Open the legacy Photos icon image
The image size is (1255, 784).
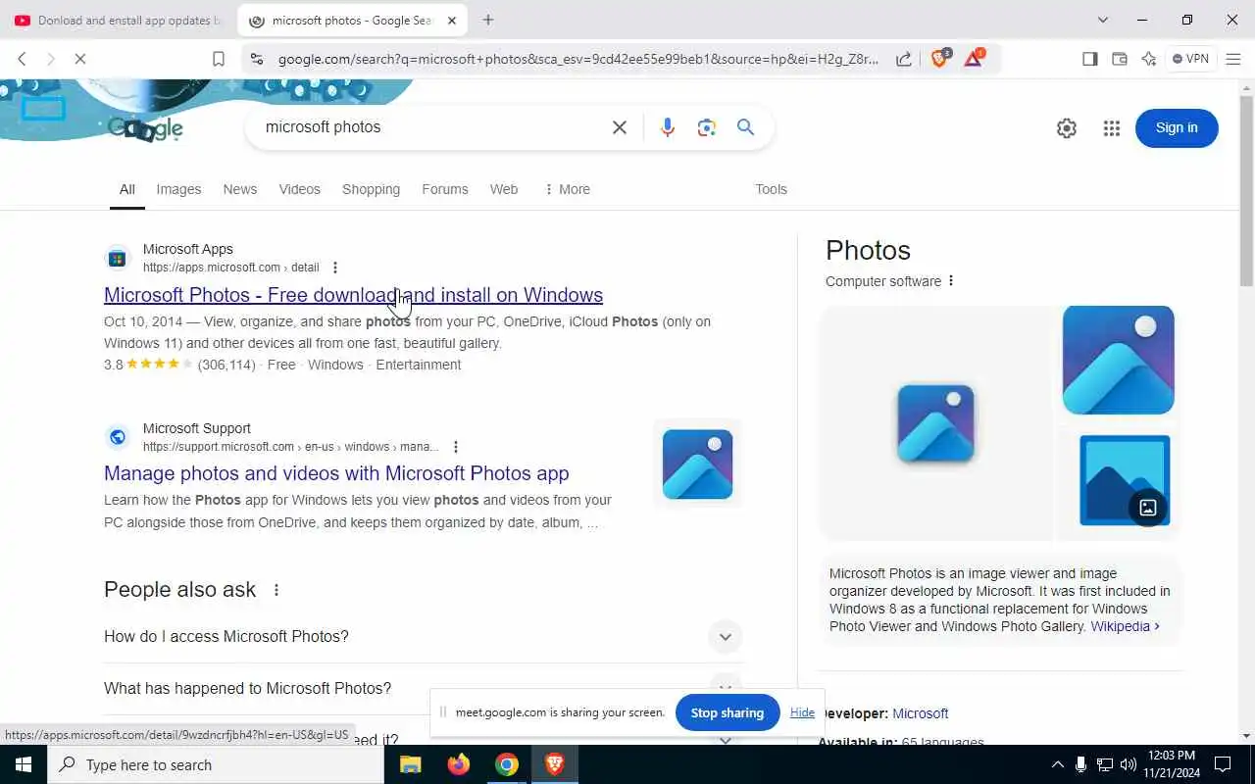click(1124, 480)
